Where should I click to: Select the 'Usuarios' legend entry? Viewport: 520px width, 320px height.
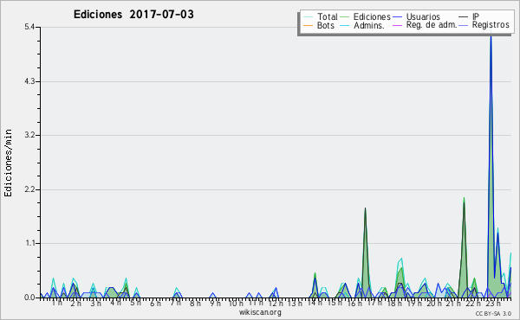tap(423, 16)
